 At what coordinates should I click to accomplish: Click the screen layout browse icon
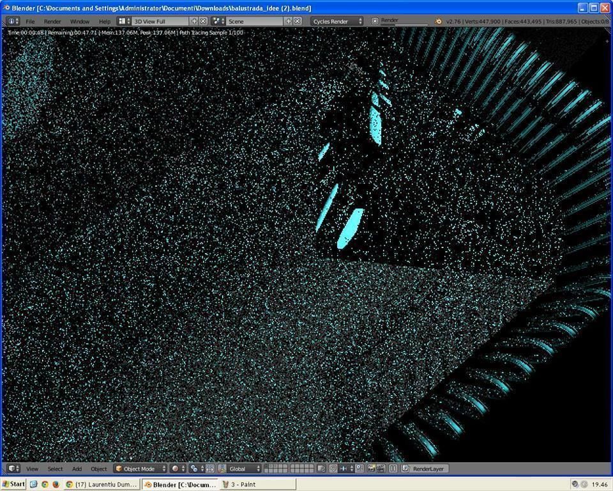125,21
